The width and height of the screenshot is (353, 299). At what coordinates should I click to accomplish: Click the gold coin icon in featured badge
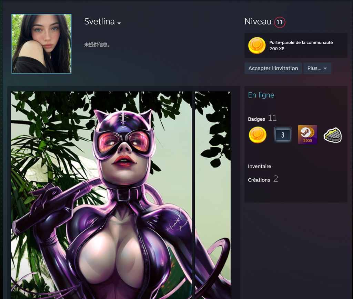tap(257, 45)
